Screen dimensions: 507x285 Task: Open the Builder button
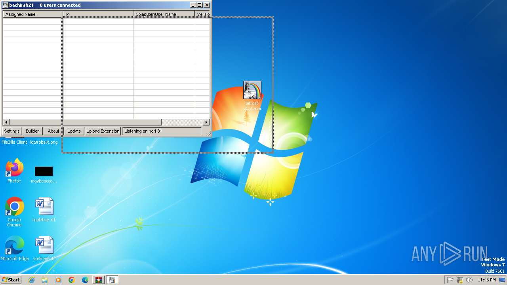pos(32,131)
